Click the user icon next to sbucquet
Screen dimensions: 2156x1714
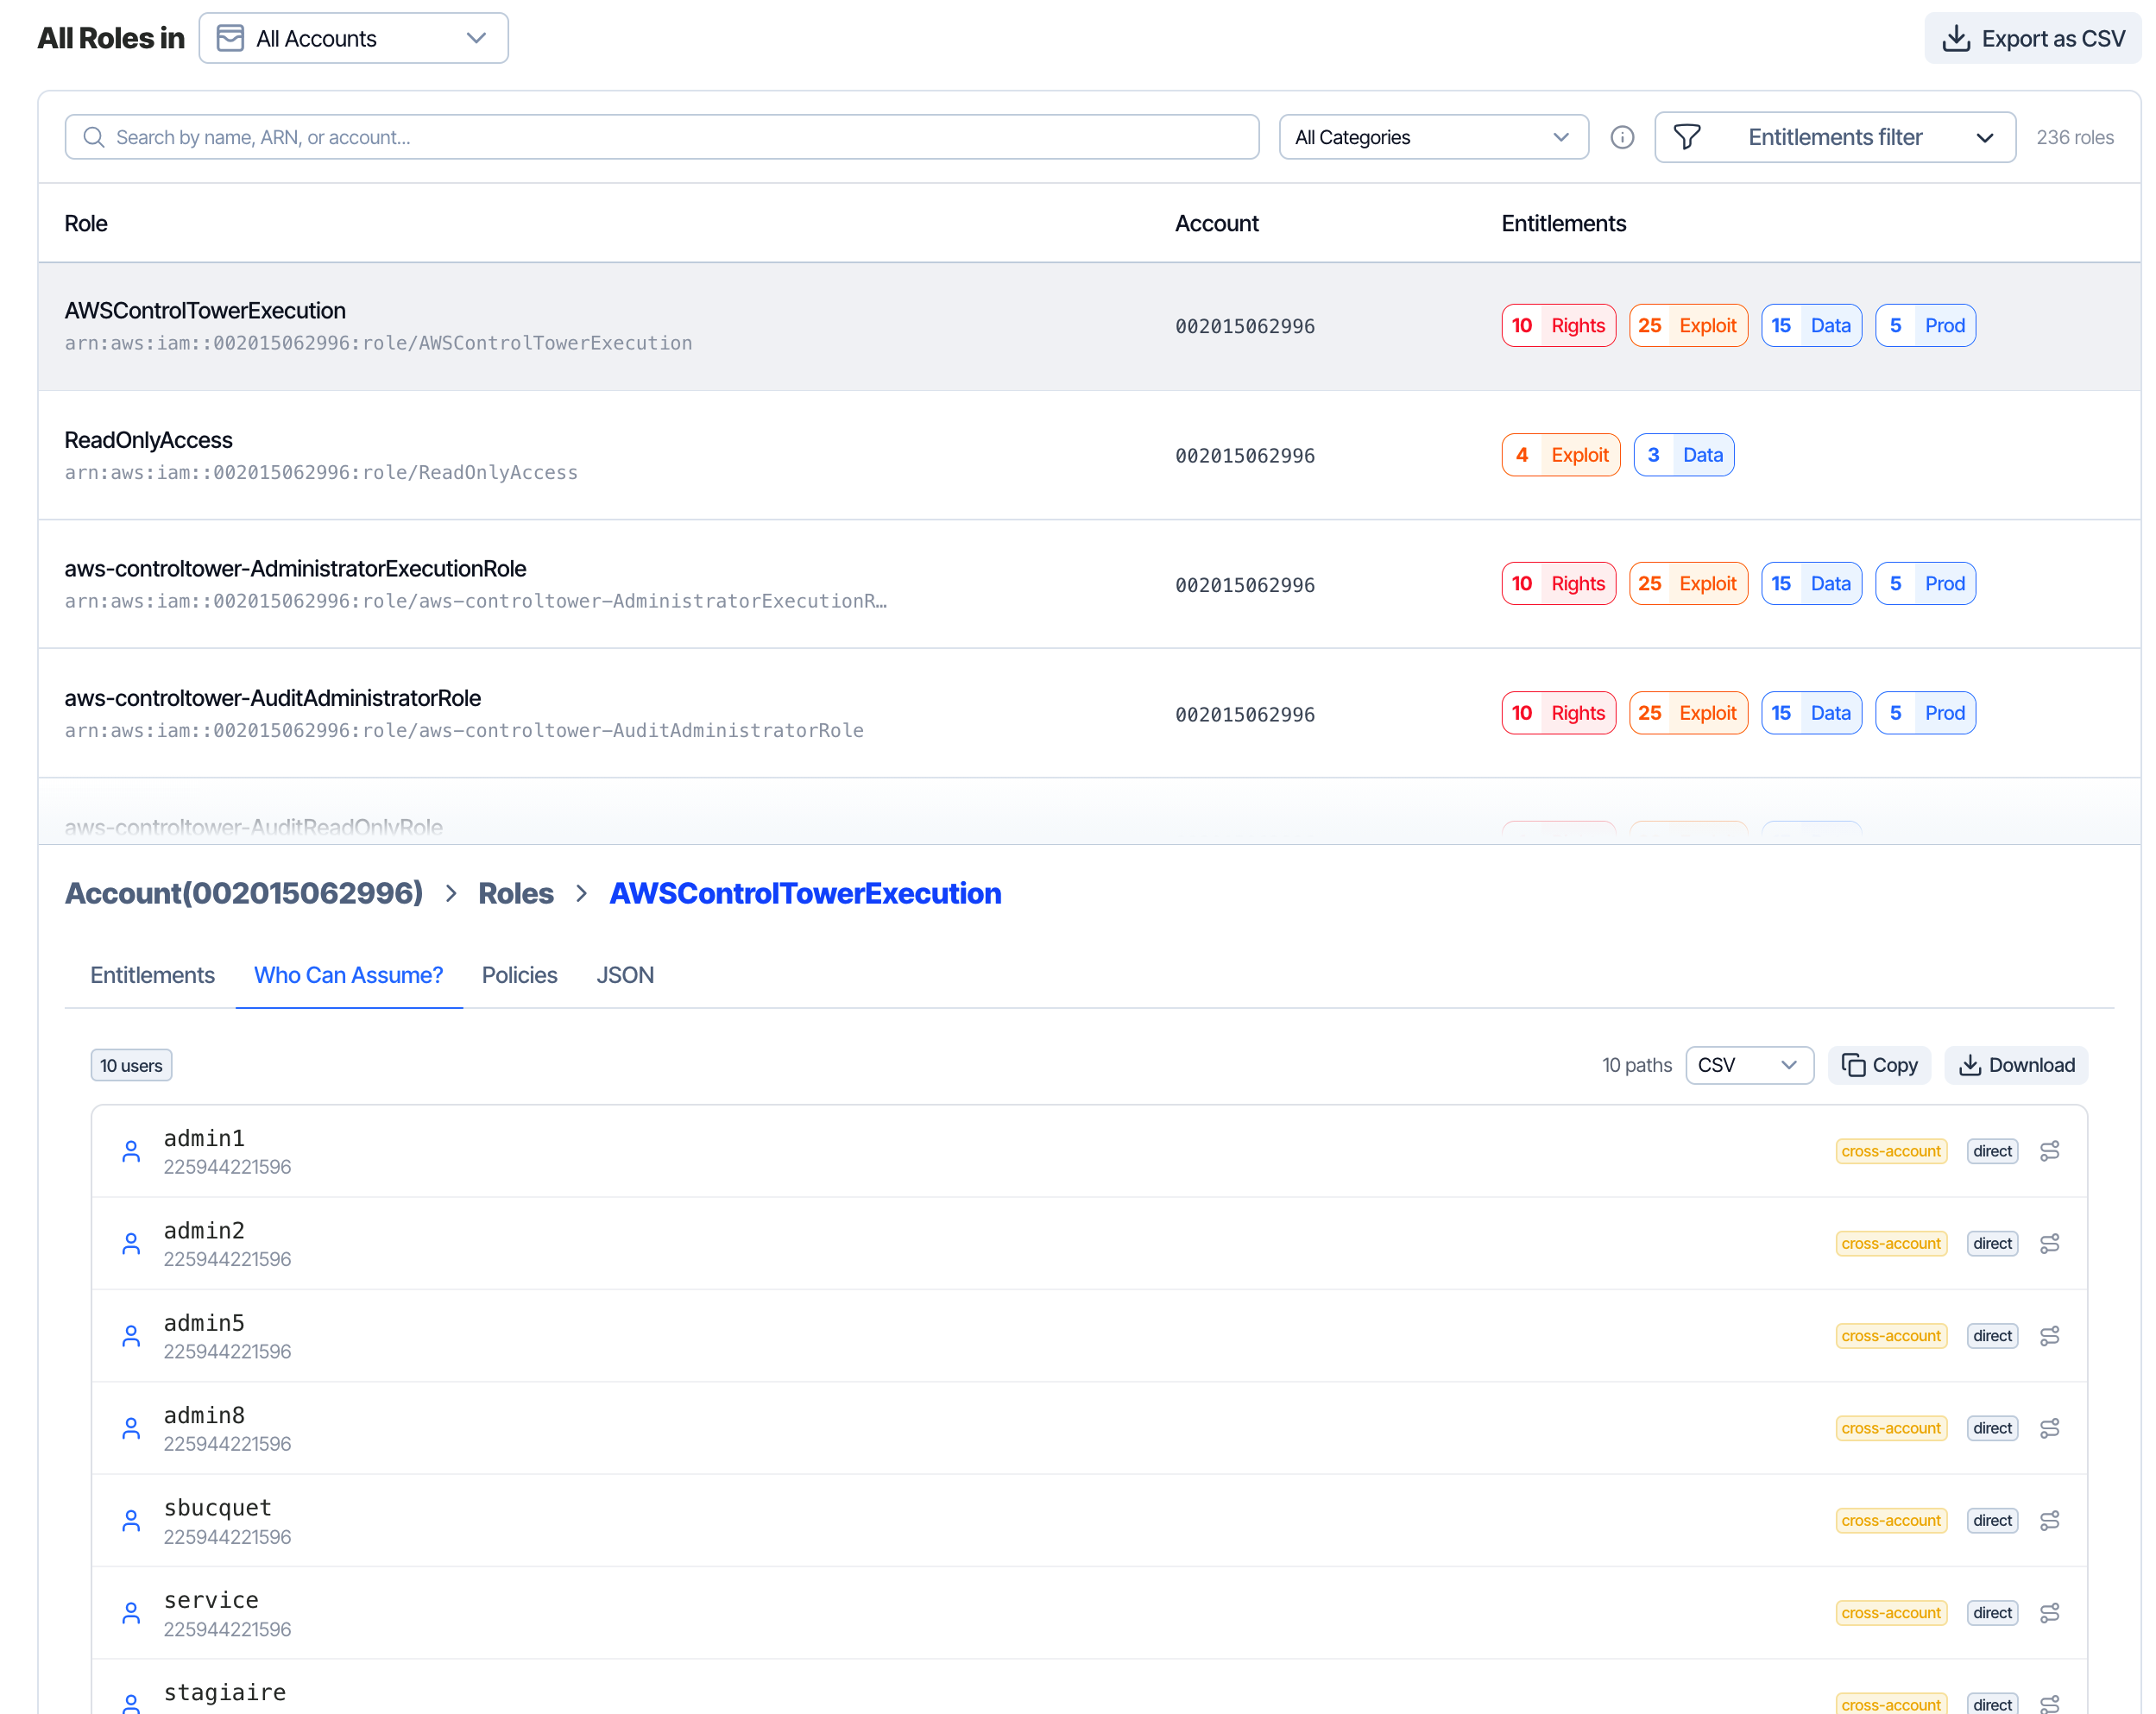coord(131,1520)
